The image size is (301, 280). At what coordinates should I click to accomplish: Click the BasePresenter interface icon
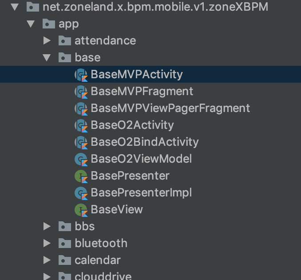[81, 176]
